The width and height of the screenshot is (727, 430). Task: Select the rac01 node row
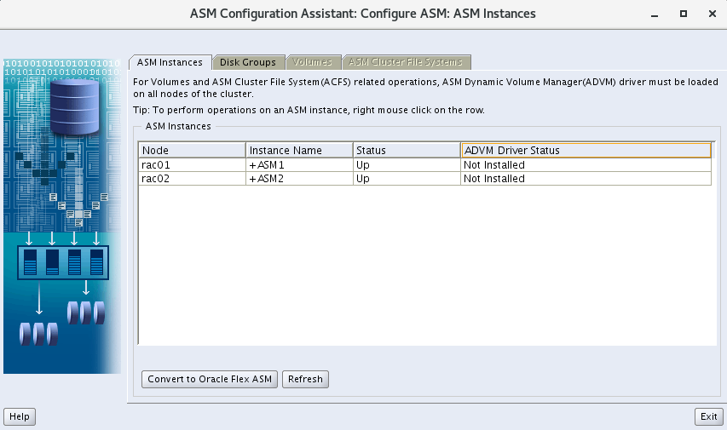192,165
